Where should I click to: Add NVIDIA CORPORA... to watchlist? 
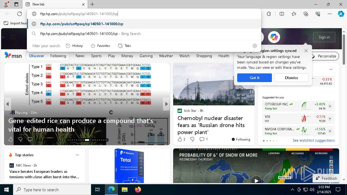330,131
